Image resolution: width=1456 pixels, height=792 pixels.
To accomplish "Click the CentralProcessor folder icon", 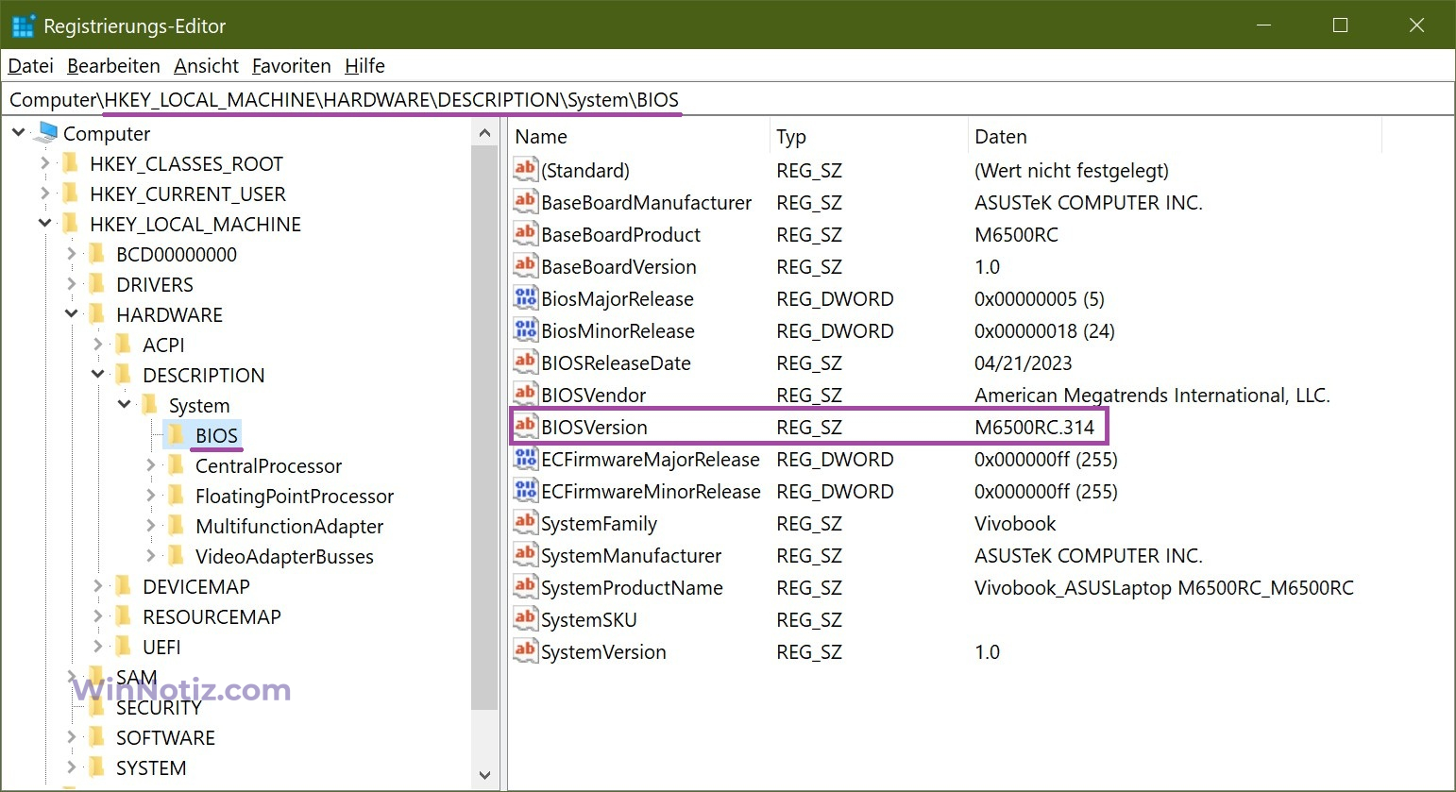I will point(176,465).
